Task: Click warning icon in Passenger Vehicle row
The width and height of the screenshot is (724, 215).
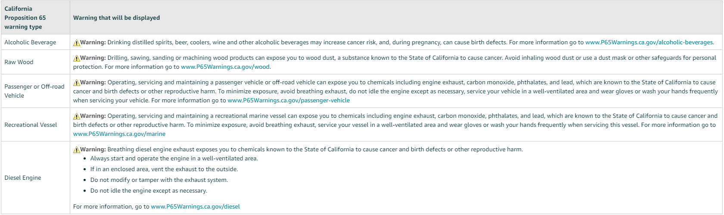Action: (77, 83)
